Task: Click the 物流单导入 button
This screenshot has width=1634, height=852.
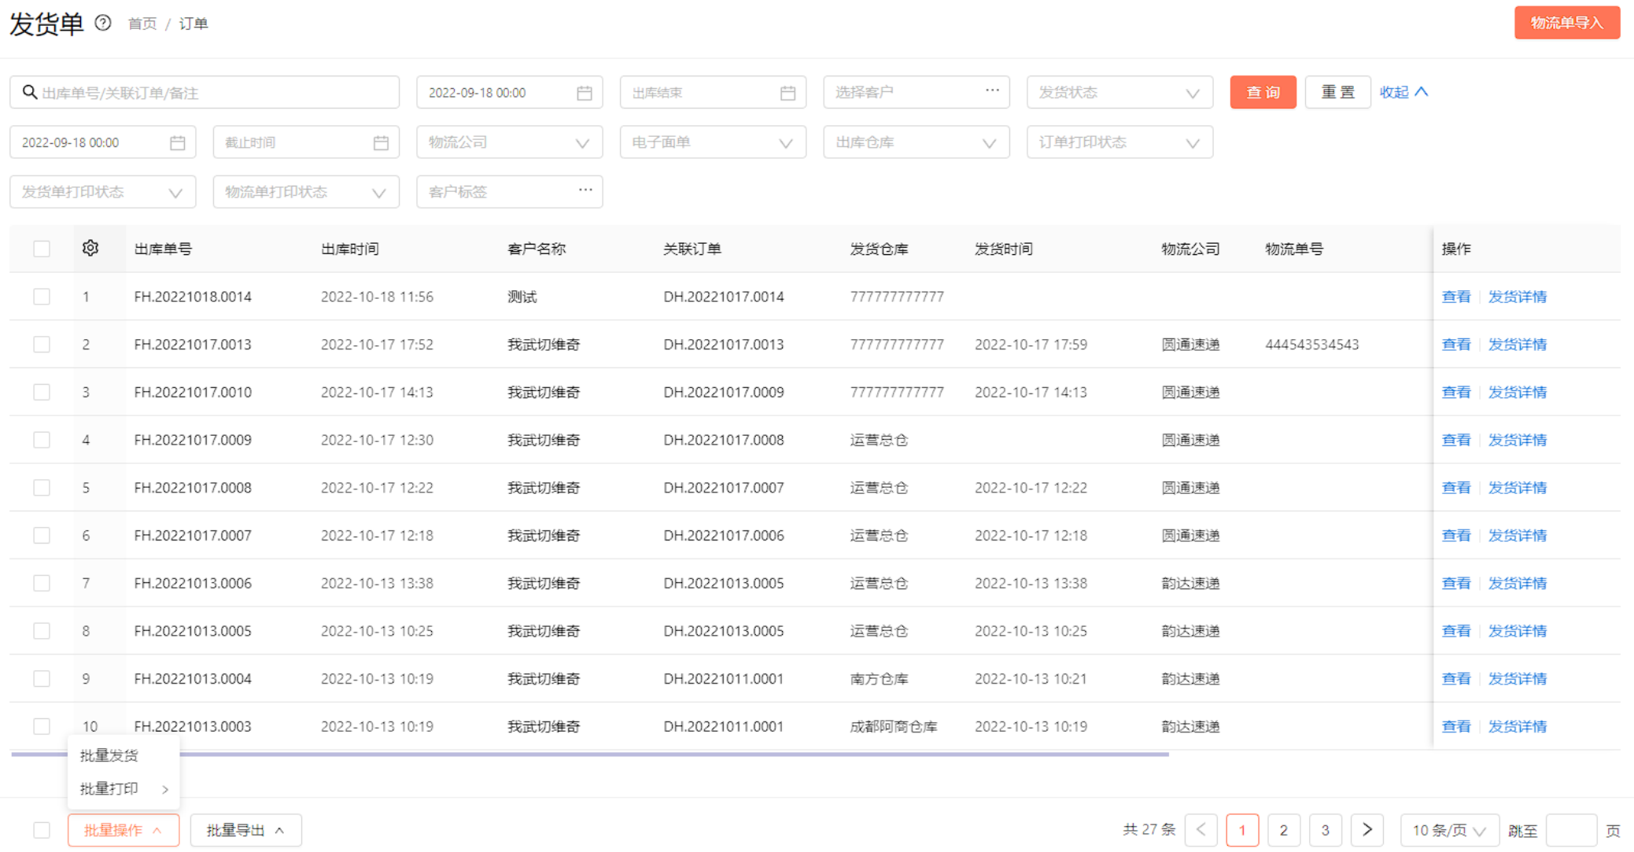Action: click(1567, 23)
